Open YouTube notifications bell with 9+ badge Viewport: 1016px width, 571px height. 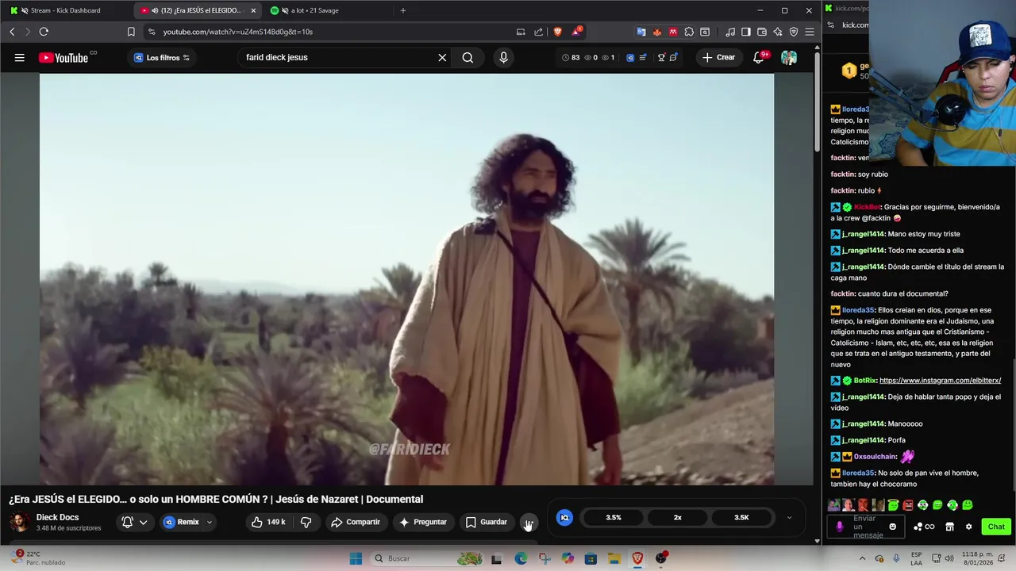point(760,57)
